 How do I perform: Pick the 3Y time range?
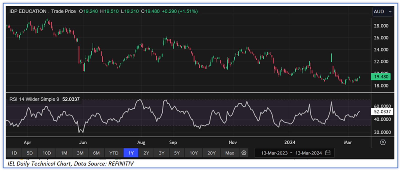tap(162, 153)
